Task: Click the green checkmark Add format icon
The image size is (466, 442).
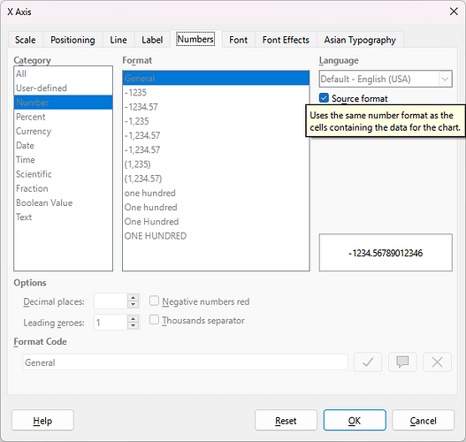Action: (x=368, y=362)
